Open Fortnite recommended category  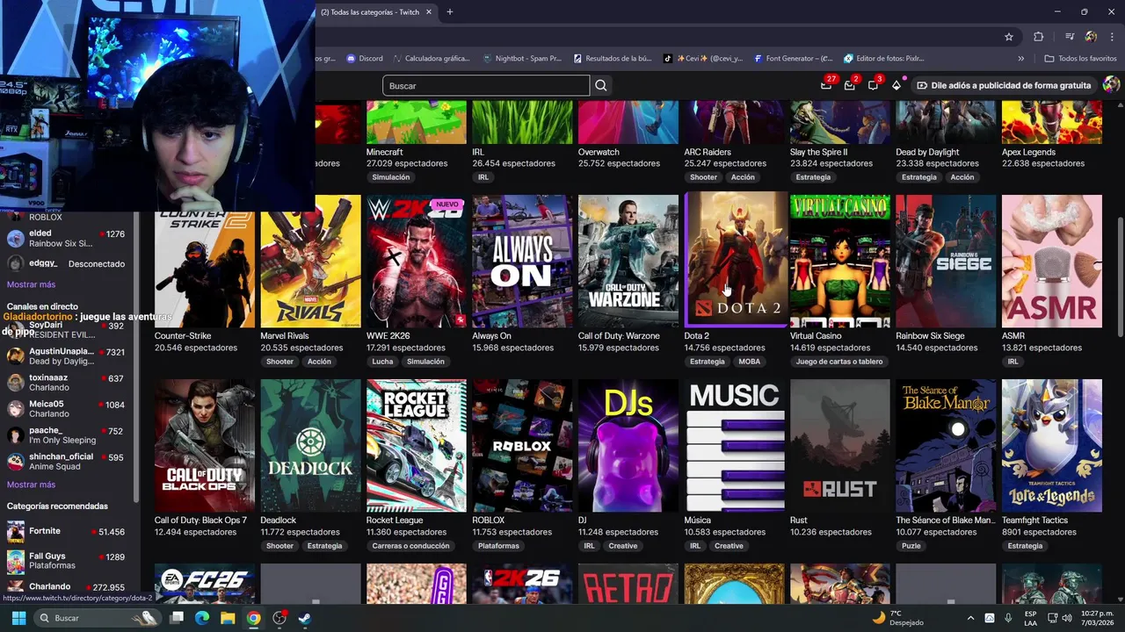point(67,532)
